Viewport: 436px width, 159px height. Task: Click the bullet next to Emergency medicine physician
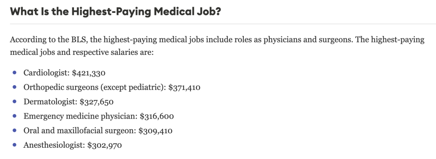[15, 116]
